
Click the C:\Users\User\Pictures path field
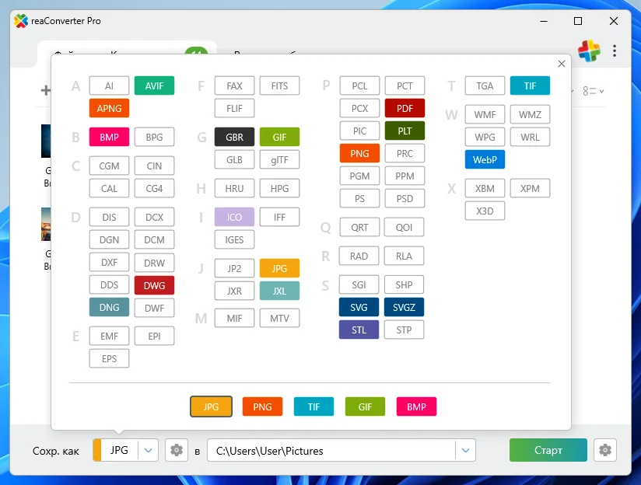tap(331, 450)
